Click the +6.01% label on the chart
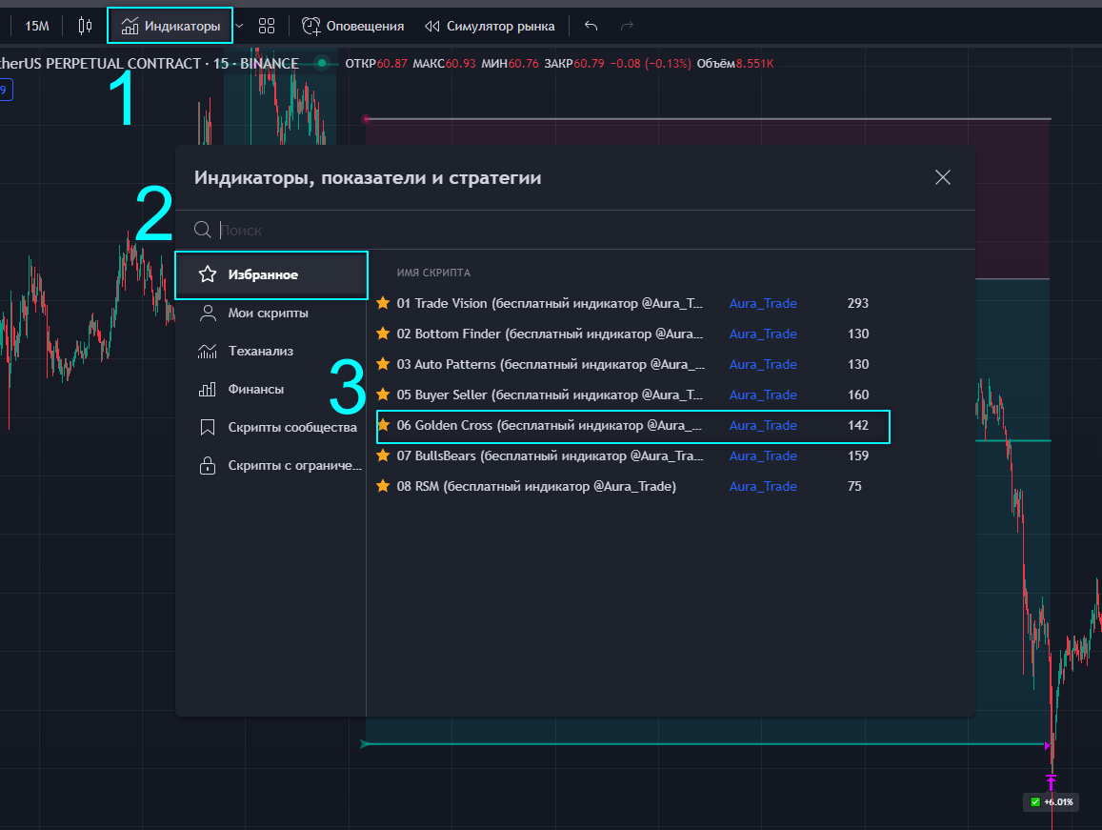The height and width of the screenshot is (830, 1102). coord(1052,801)
